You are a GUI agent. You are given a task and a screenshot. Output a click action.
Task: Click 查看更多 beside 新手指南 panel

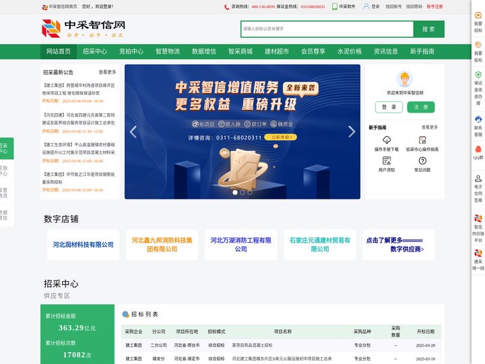pyautogui.click(x=430, y=127)
